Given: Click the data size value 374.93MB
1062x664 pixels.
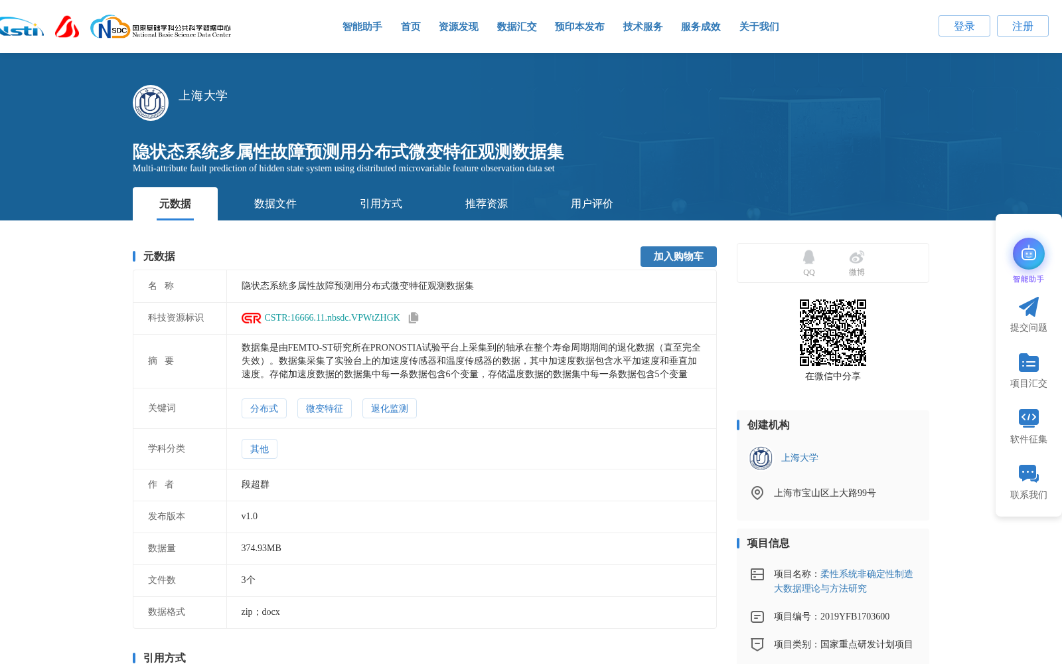Looking at the screenshot, I should 262,548.
